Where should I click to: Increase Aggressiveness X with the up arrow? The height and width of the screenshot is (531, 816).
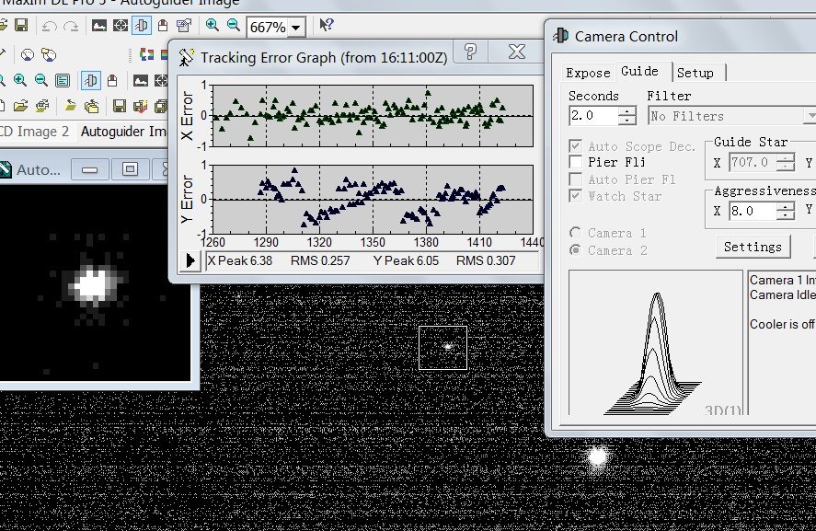click(786, 206)
